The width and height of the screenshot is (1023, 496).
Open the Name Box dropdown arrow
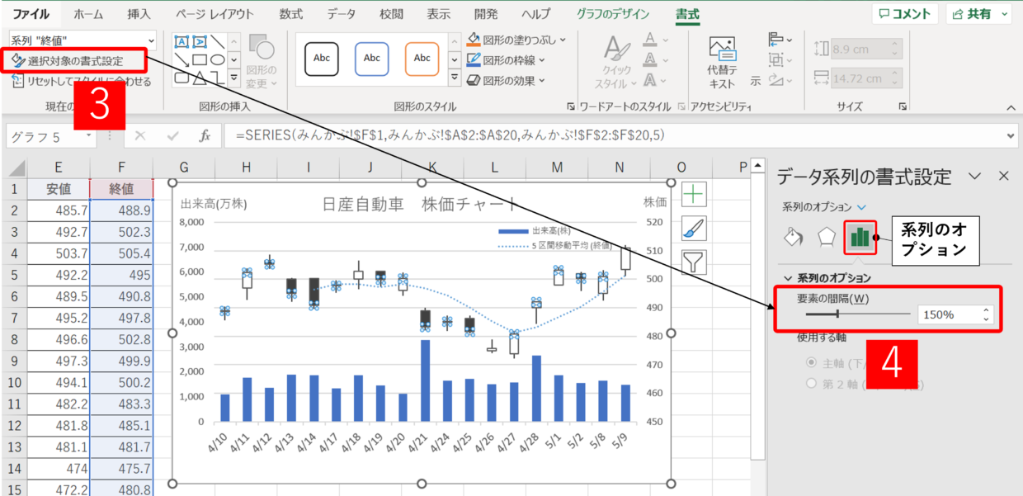click(x=90, y=136)
